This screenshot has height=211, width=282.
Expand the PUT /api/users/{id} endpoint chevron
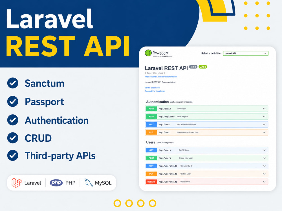tap(264, 174)
